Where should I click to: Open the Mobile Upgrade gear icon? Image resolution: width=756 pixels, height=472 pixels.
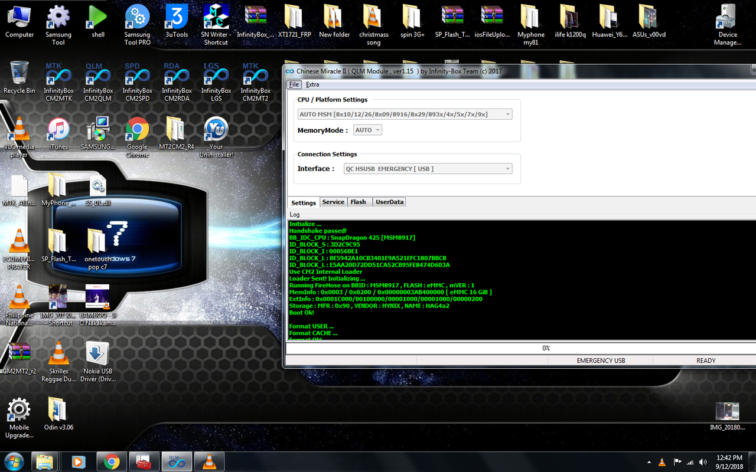pos(19,418)
